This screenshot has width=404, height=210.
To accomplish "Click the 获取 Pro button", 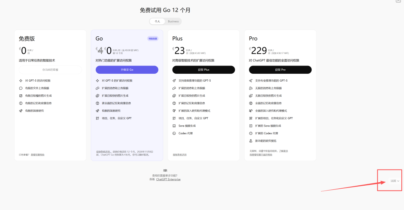I will [280, 70].
